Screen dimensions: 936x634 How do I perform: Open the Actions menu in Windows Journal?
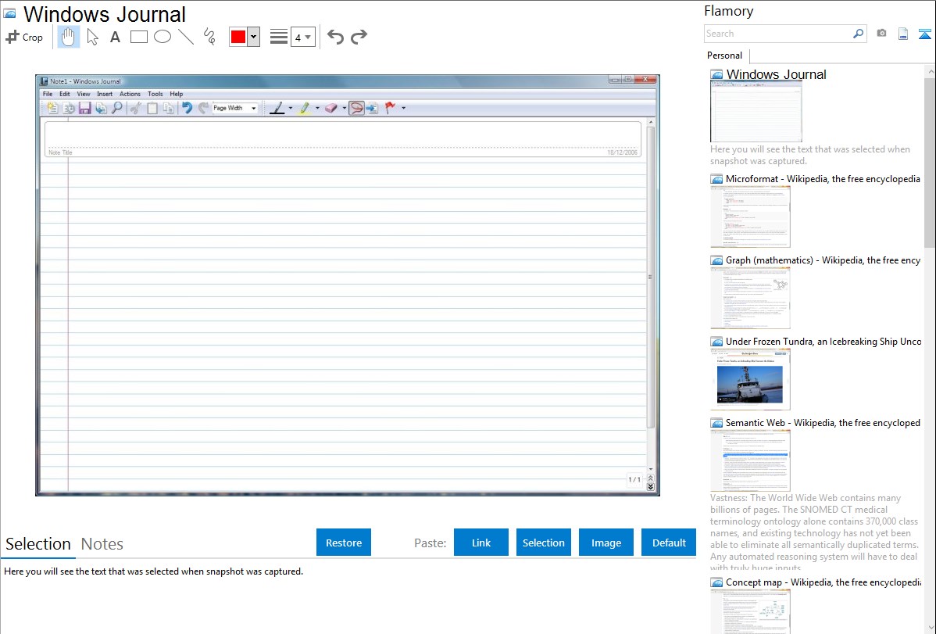point(130,94)
